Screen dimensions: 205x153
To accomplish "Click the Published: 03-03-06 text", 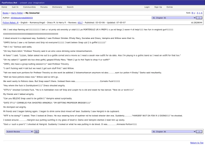I will tap(95, 23).
